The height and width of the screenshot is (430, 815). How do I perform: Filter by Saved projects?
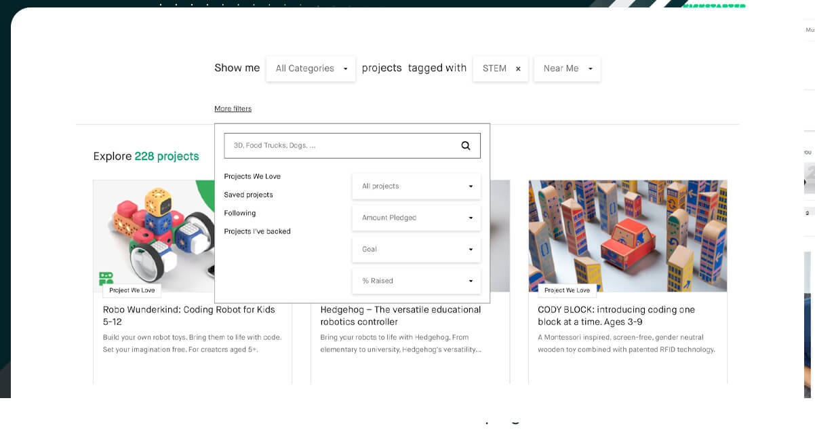click(x=248, y=195)
